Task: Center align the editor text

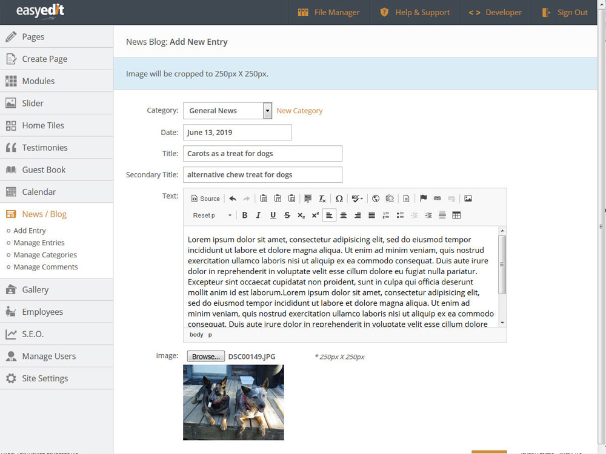Action: (344, 215)
